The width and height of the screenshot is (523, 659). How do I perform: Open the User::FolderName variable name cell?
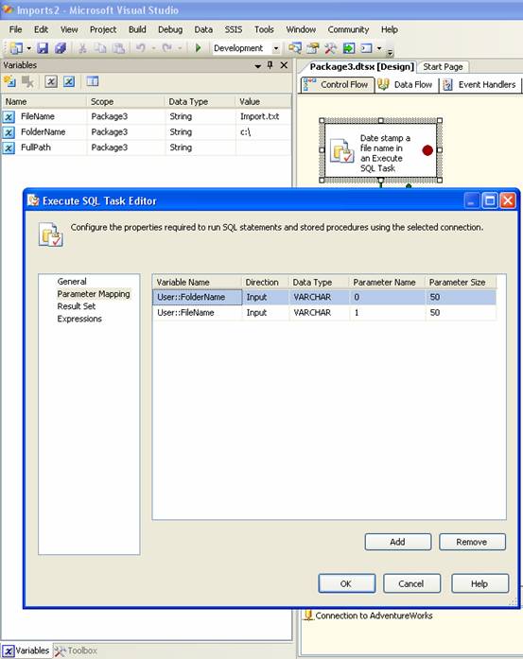[197, 297]
